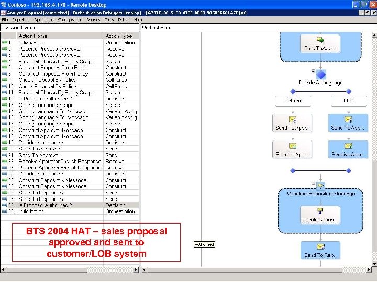377x282 pixels.
Task: Click the highlighted Receive Appr icon under Else
Action: tap(348, 146)
